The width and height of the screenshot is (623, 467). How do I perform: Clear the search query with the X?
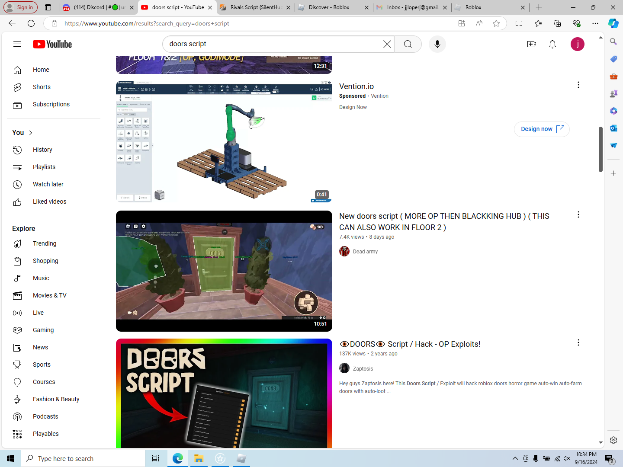(387, 44)
